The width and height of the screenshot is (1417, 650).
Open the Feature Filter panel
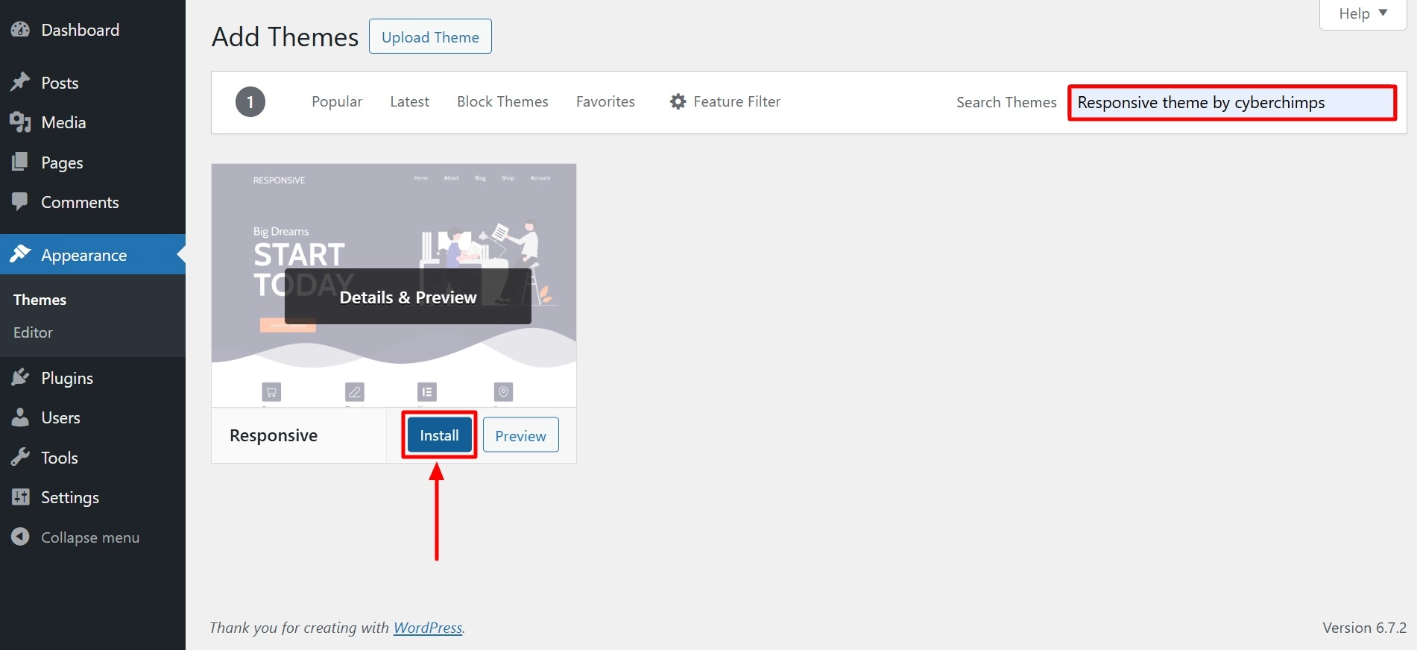coord(725,101)
